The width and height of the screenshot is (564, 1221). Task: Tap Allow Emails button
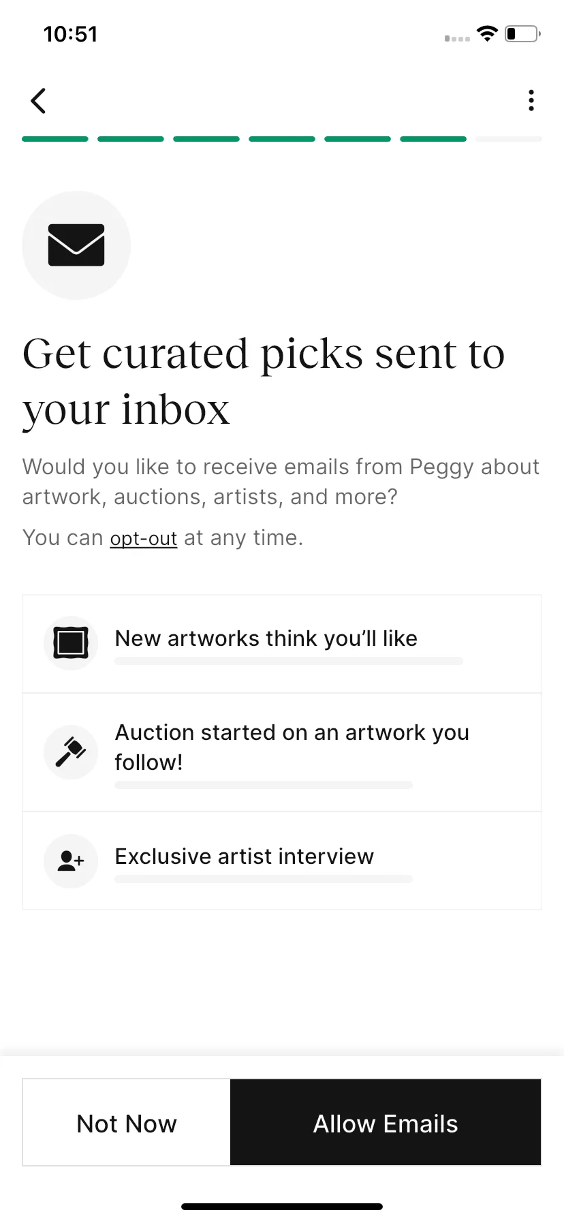[386, 1123]
